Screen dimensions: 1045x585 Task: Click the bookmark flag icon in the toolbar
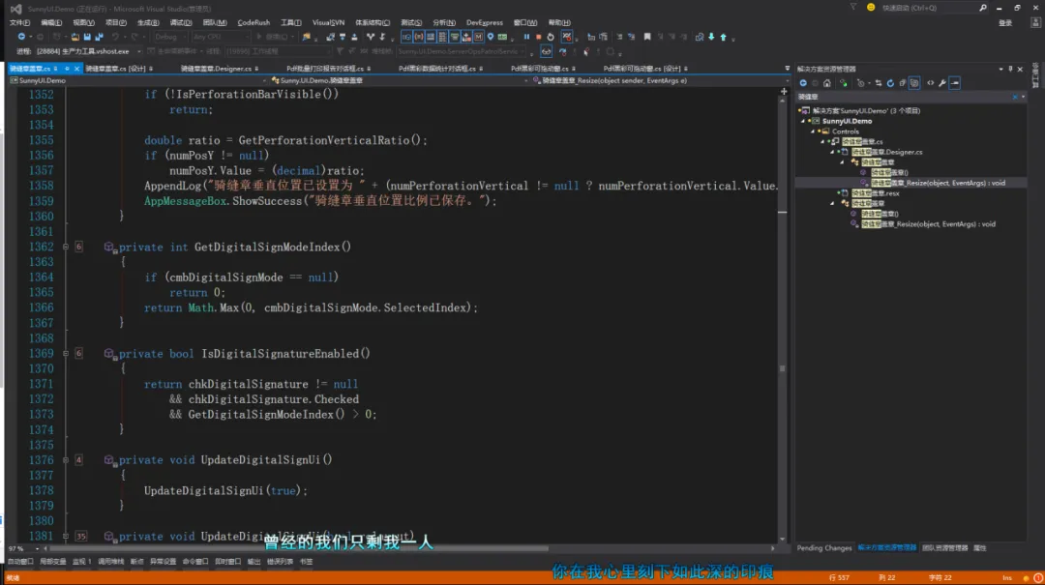pyautogui.click(x=647, y=37)
